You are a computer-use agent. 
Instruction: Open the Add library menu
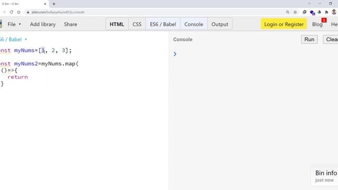43,24
